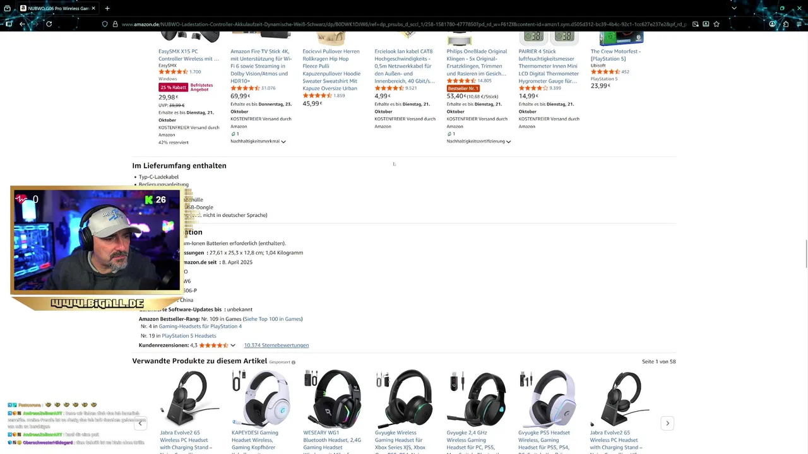
Task: Close the NUBWO G06 Pro tab
Action: click(93, 8)
